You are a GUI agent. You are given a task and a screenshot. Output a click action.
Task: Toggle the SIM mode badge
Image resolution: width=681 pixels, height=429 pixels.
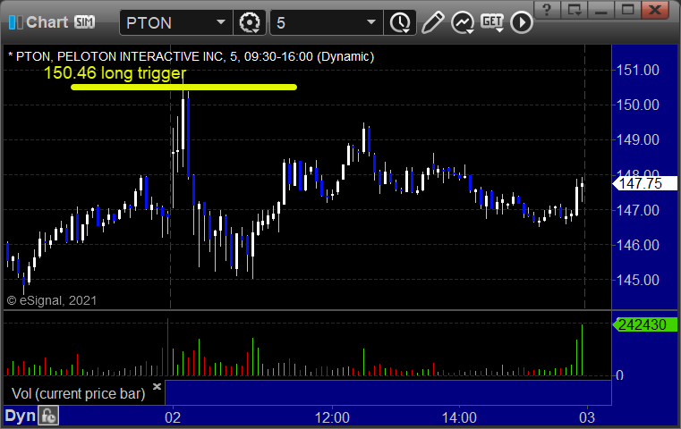tap(84, 21)
